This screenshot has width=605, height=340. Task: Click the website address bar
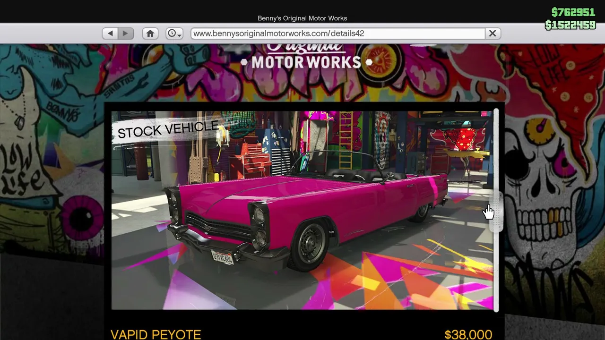point(337,34)
